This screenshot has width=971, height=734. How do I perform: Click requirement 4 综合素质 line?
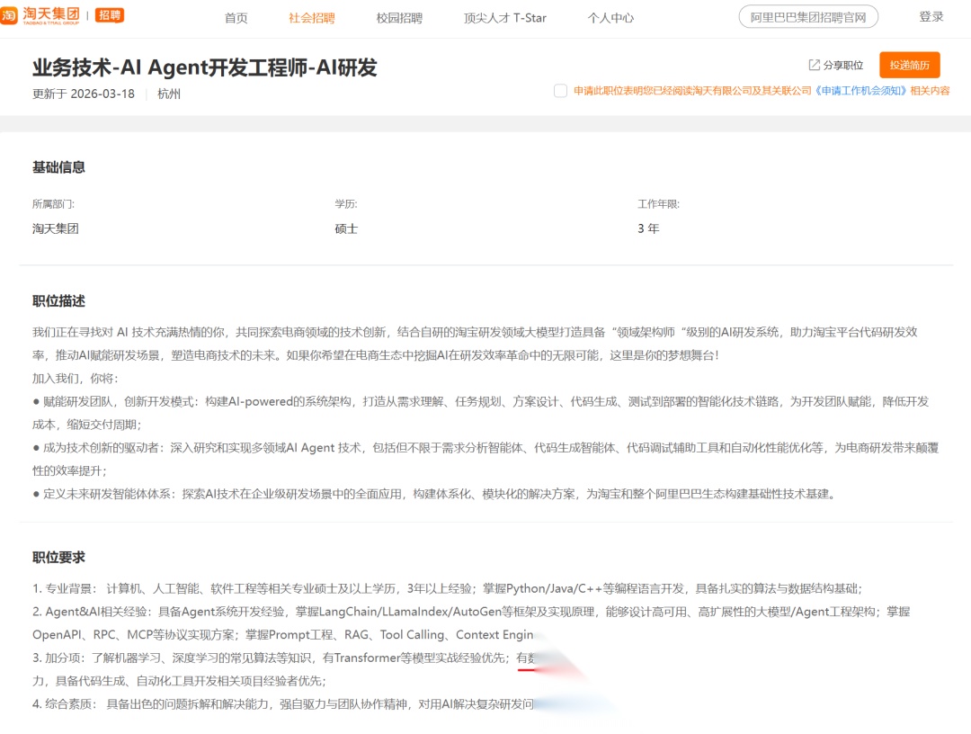(x=283, y=704)
